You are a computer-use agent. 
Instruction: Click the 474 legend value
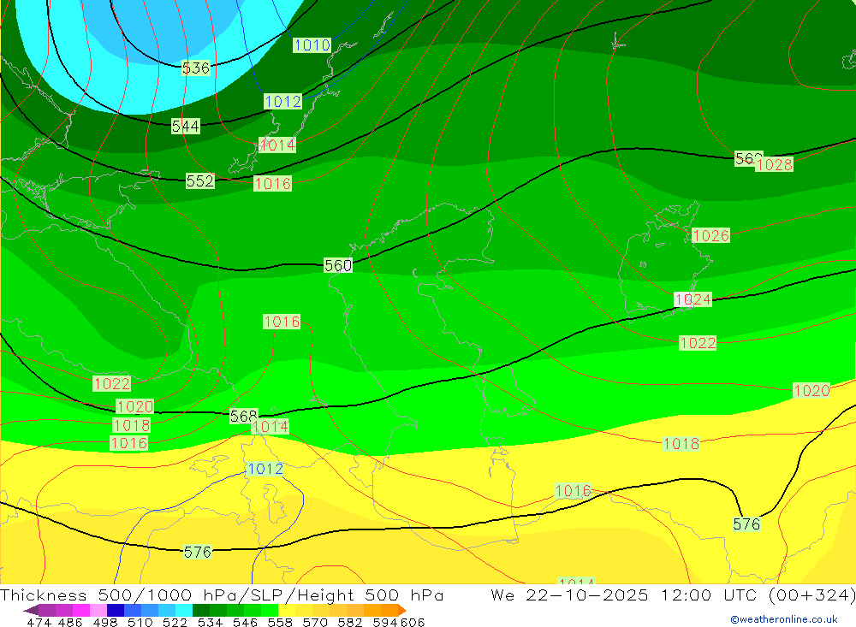click(39, 622)
